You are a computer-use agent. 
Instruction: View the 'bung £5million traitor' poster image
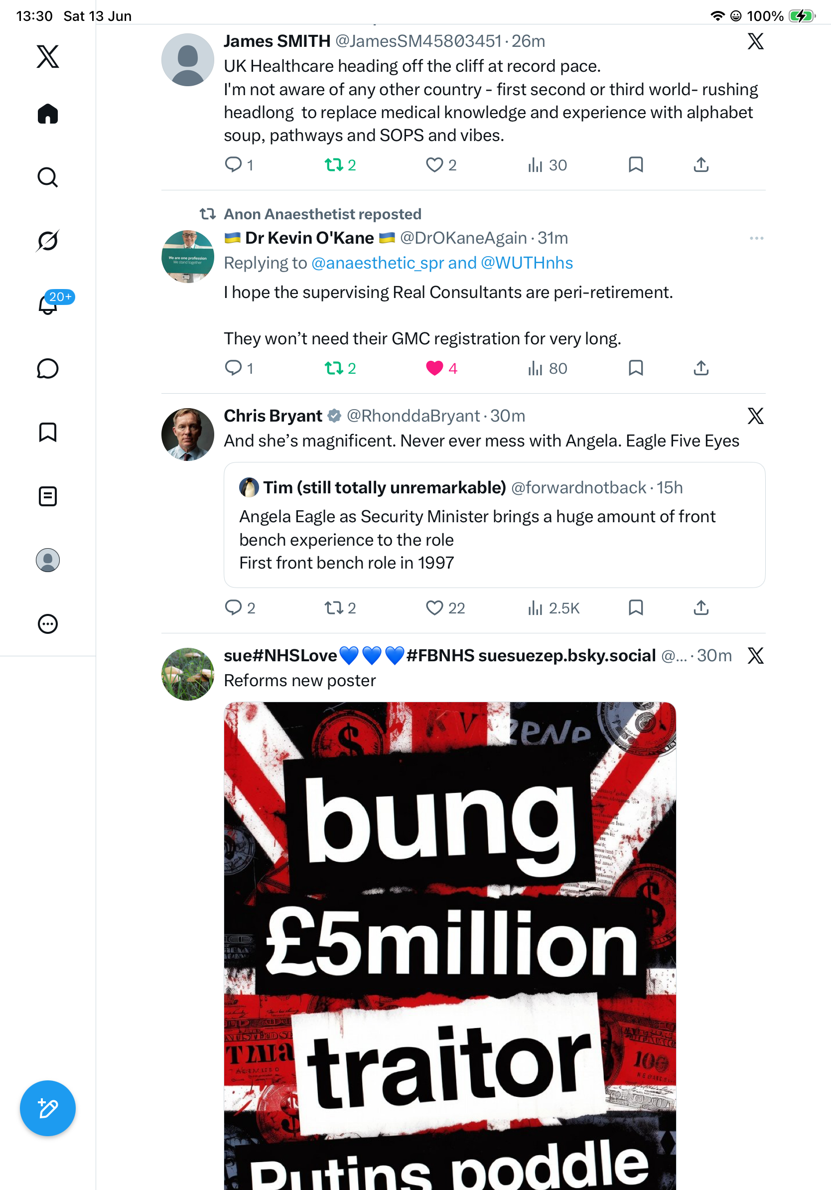pyautogui.click(x=450, y=946)
